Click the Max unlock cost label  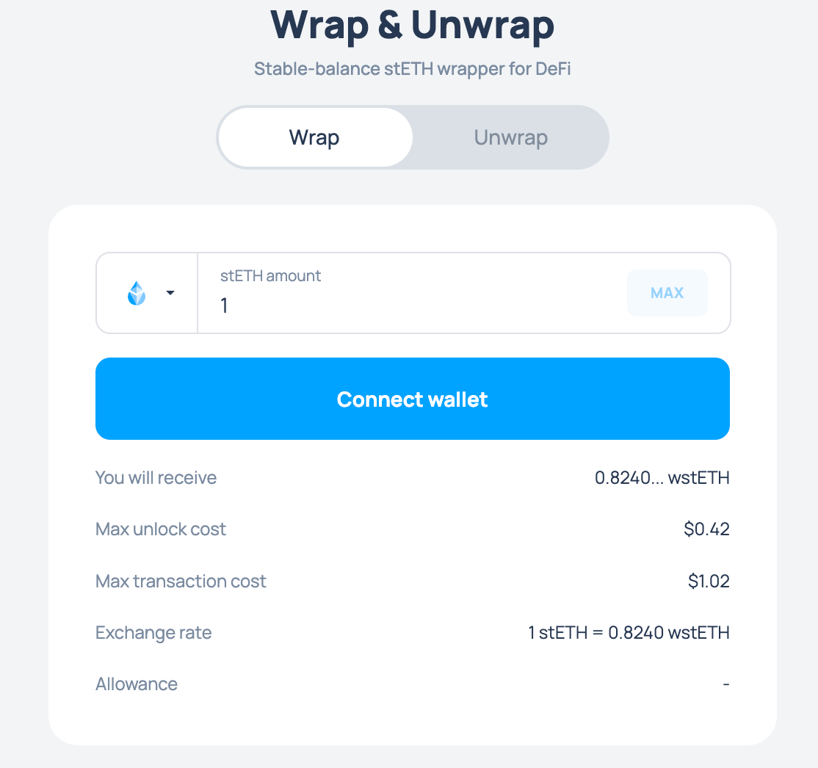(161, 529)
